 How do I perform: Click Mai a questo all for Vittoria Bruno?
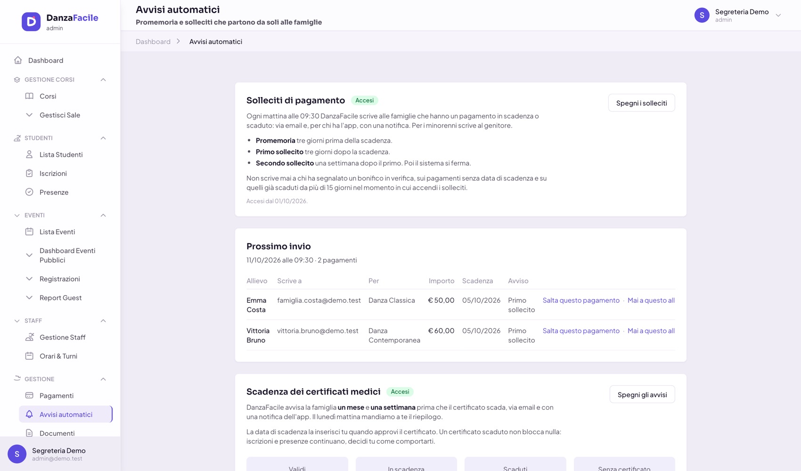click(x=651, y=331)
